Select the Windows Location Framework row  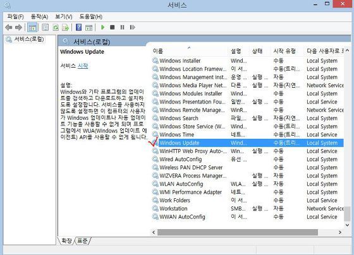point(248,69)
